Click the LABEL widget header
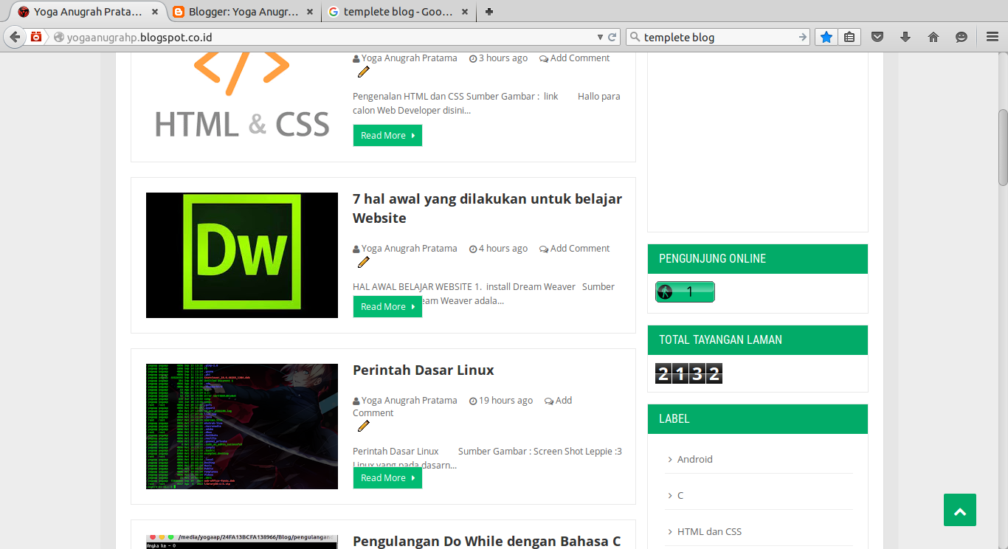The width and height of the screenshot is (1008, 549). tap(758, 419)
